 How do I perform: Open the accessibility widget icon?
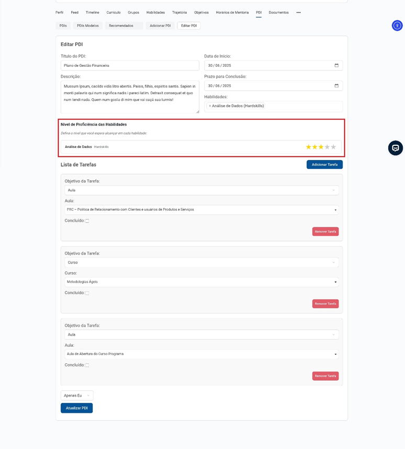click(x=397, y=26)
